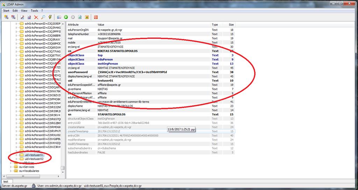The image size is (358, 190).
Task: Click folder icon of schGrAcPersonID=Z2Q2G9DP
Action: (x=22, y=23)
